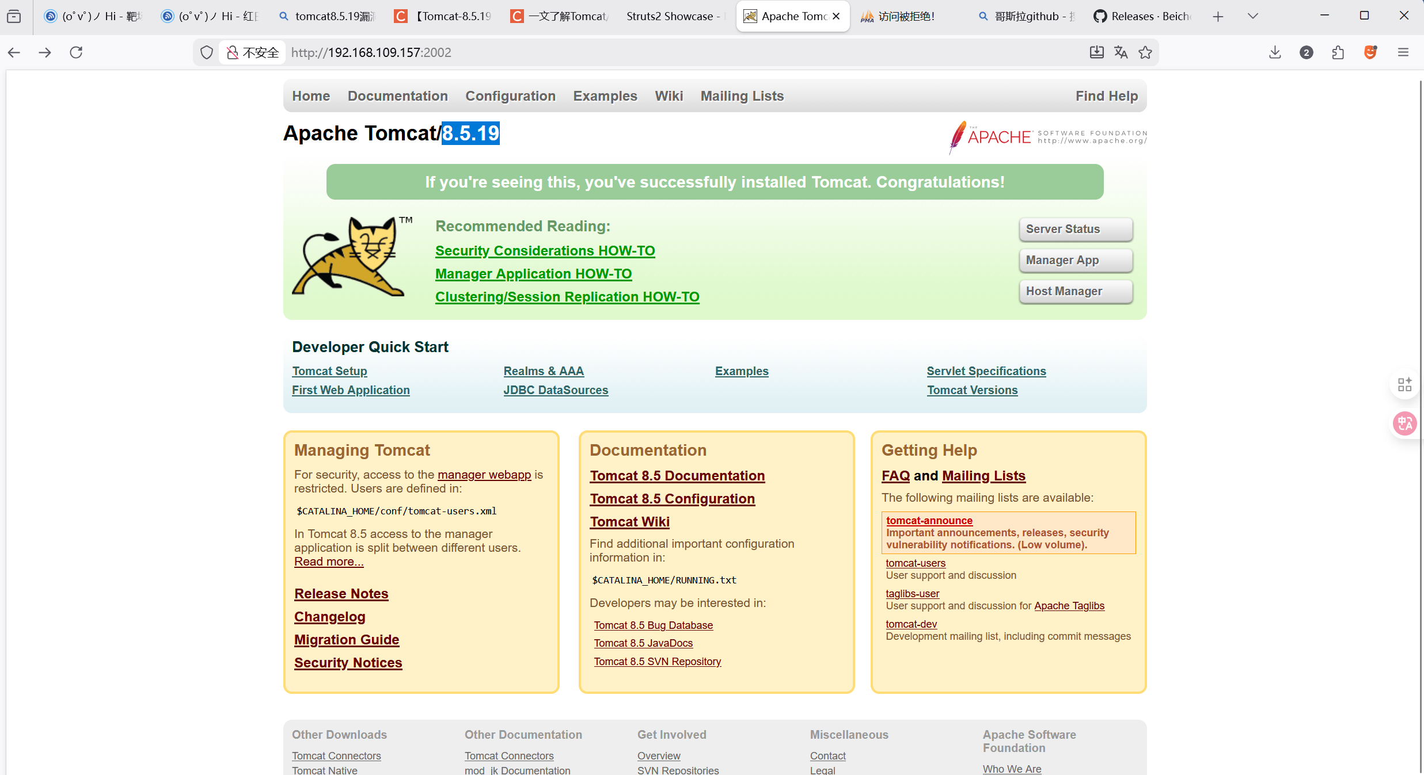Click the browser reload page icon

76,52
